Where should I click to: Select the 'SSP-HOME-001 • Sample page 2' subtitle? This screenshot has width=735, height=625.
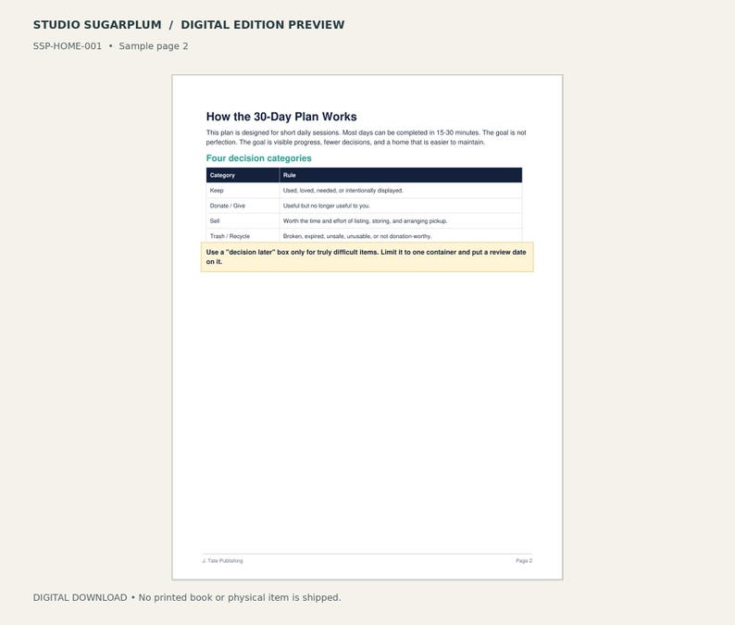tap(111, 46)
